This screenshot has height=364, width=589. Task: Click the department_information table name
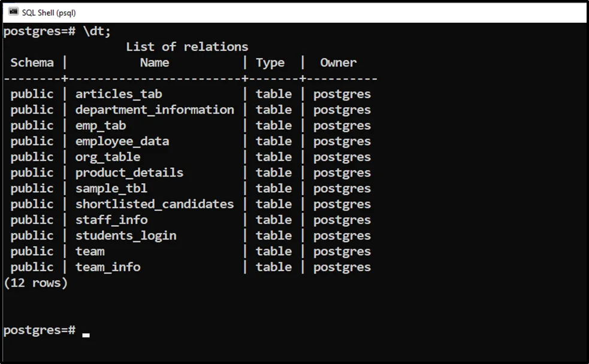(x=155, y=110)
